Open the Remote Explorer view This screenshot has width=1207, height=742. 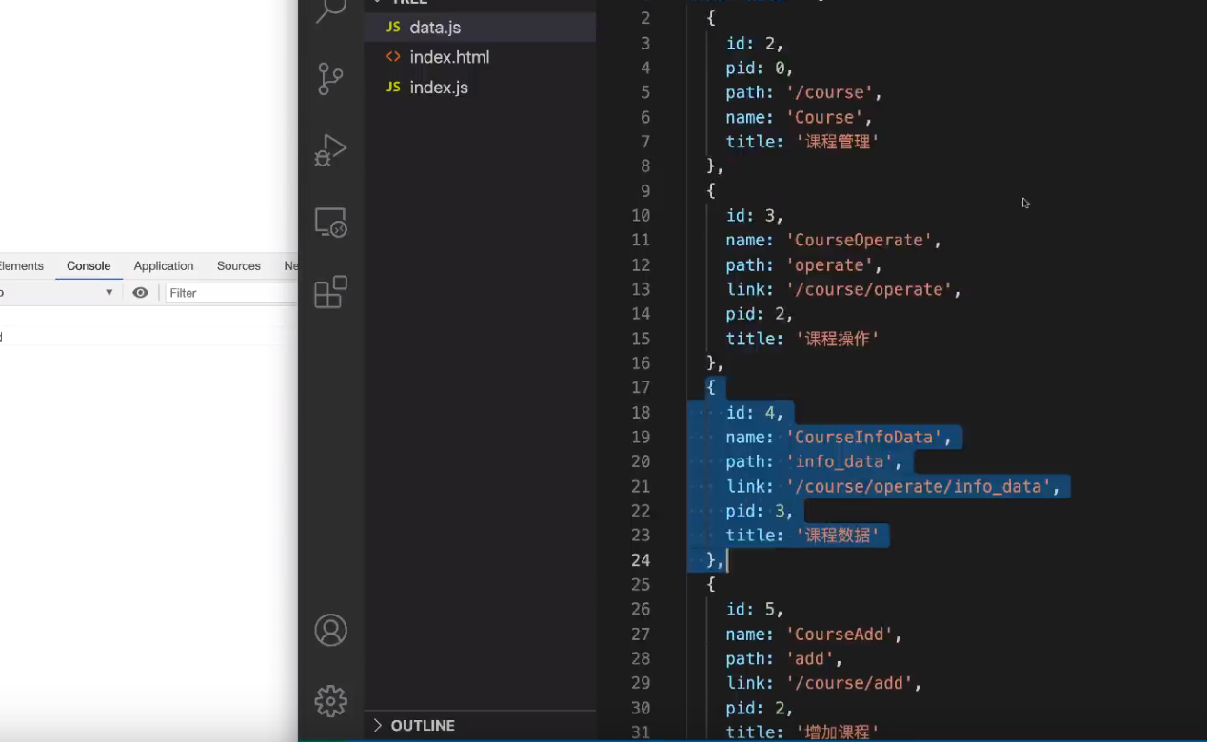pos(330,223)
